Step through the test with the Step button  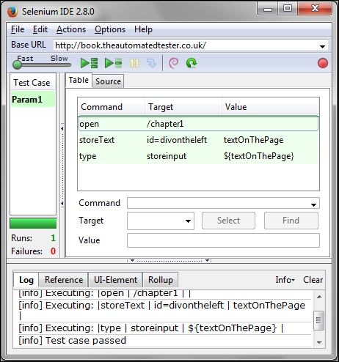click(x=151, y=63)
